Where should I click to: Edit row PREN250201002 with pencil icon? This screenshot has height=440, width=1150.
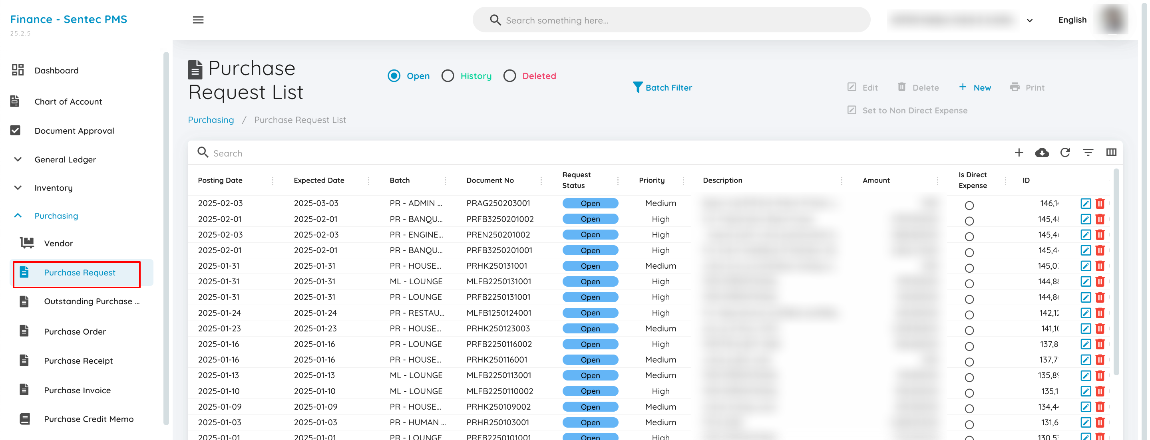tap(1086, 235)
